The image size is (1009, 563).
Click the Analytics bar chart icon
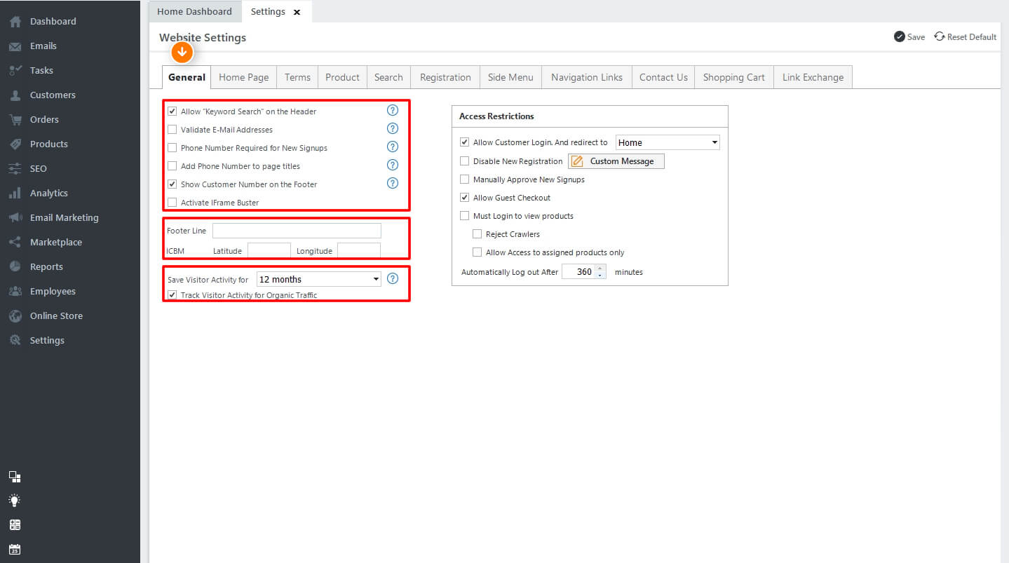(15, 194)
